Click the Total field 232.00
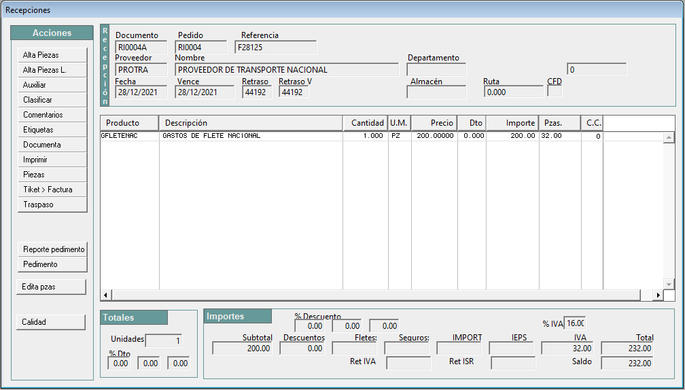 [627, 349]
